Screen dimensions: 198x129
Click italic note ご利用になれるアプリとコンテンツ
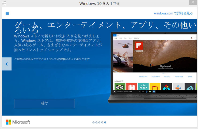pyautogui.click(x=52, y=59)
